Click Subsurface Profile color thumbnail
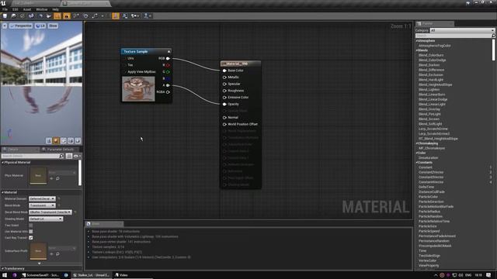Viewport: 497px width, 279px height. 38,251
